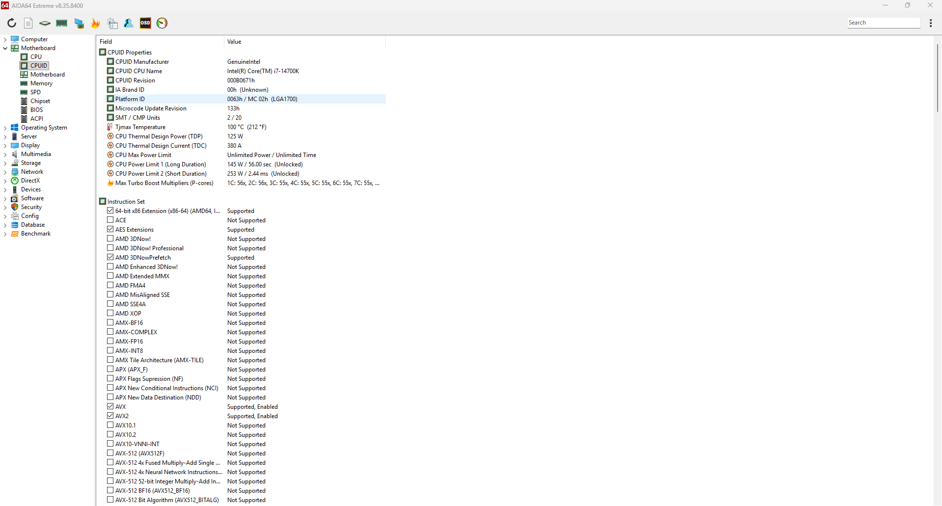
Task: Select Database in the navigation tree
Action: pyautogui.click(x=32, y=225)
